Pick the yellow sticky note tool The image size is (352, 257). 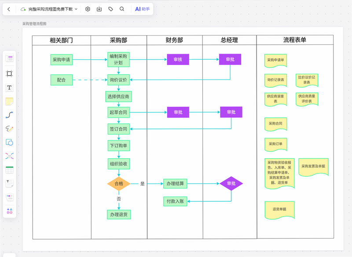[x=9, y=101]
